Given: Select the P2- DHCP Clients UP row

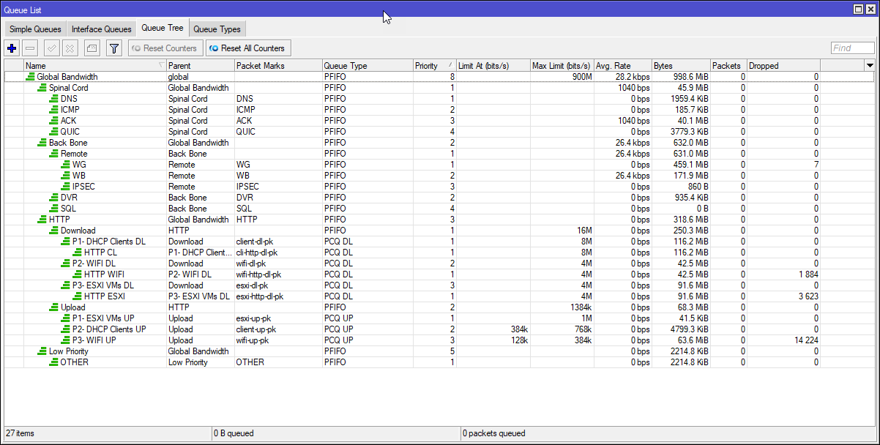Looking at the screenshot, I should [439, 329].
